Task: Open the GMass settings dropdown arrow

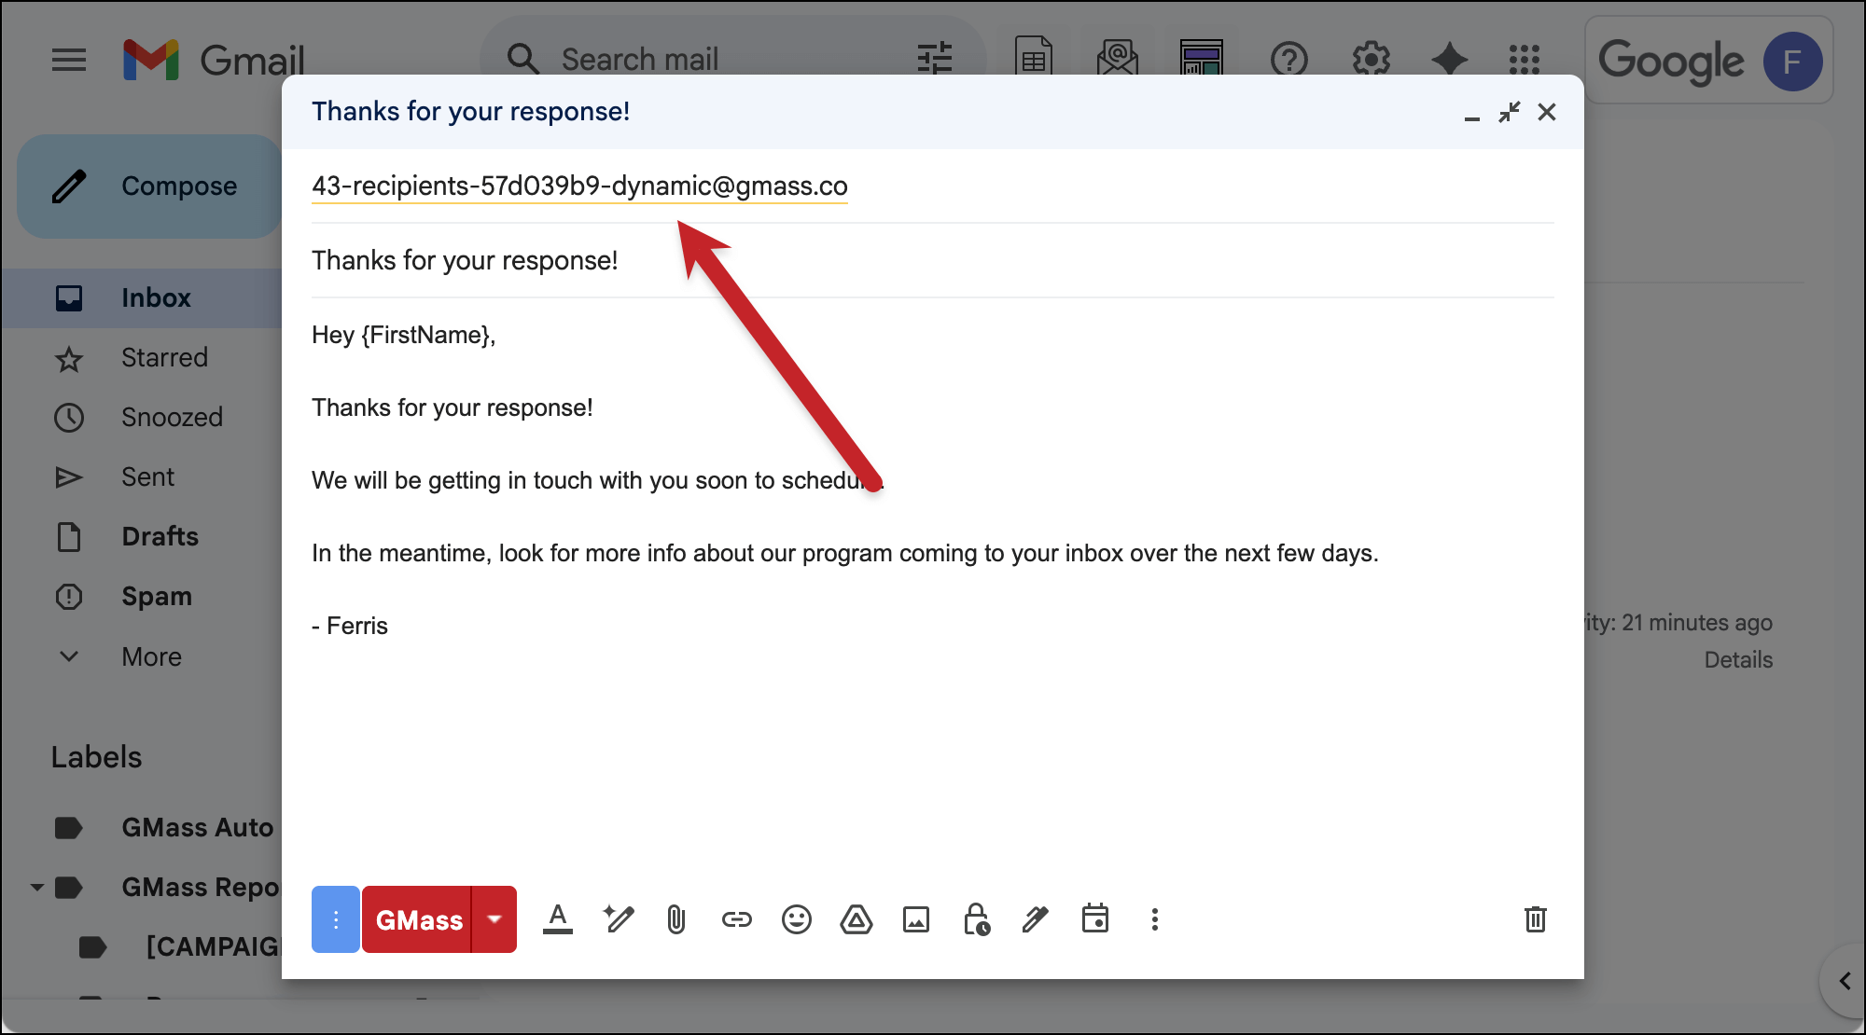Action: (x=494, y=919)
